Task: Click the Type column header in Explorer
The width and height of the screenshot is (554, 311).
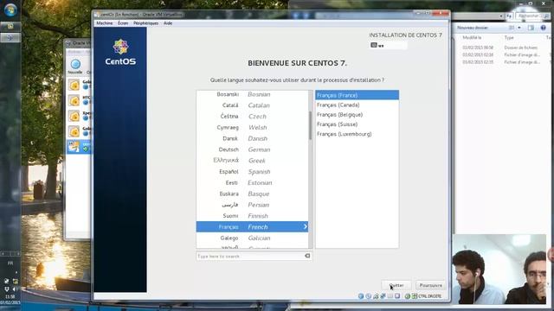Action: pos(509,37)
